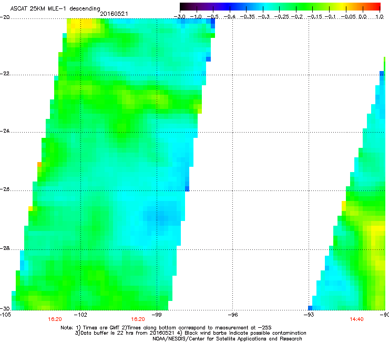389x342 pixels.
Task: Click the -3.0 color scale label
Action: coord(179,17)
